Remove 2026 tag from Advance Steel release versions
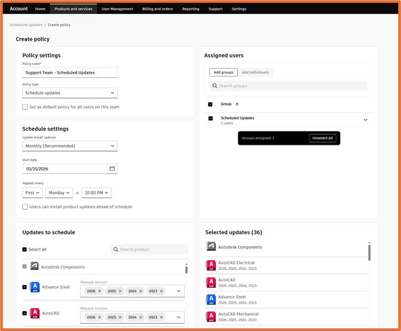 [99, 291]
